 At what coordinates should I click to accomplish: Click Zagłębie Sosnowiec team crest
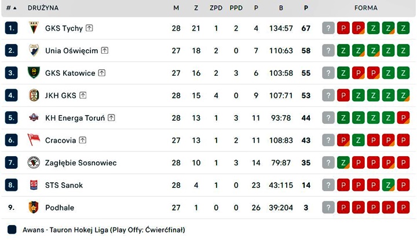tap(34, 163)
